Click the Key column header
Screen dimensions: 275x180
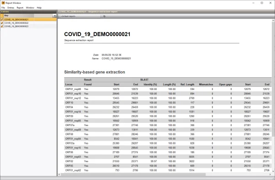tap(19, 16)
